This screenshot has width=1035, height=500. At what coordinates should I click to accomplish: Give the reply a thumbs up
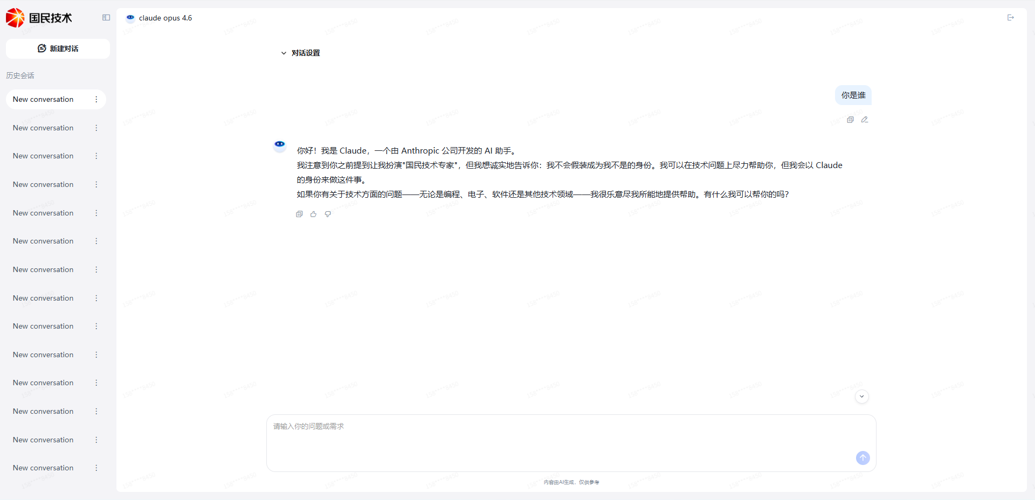(313, 214)
